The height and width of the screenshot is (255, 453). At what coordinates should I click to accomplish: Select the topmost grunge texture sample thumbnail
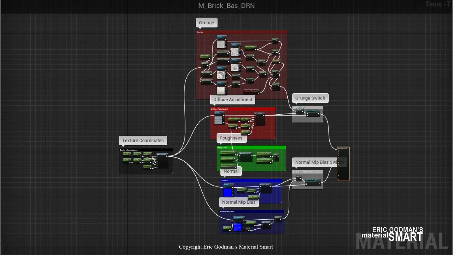tap(221, 44)
